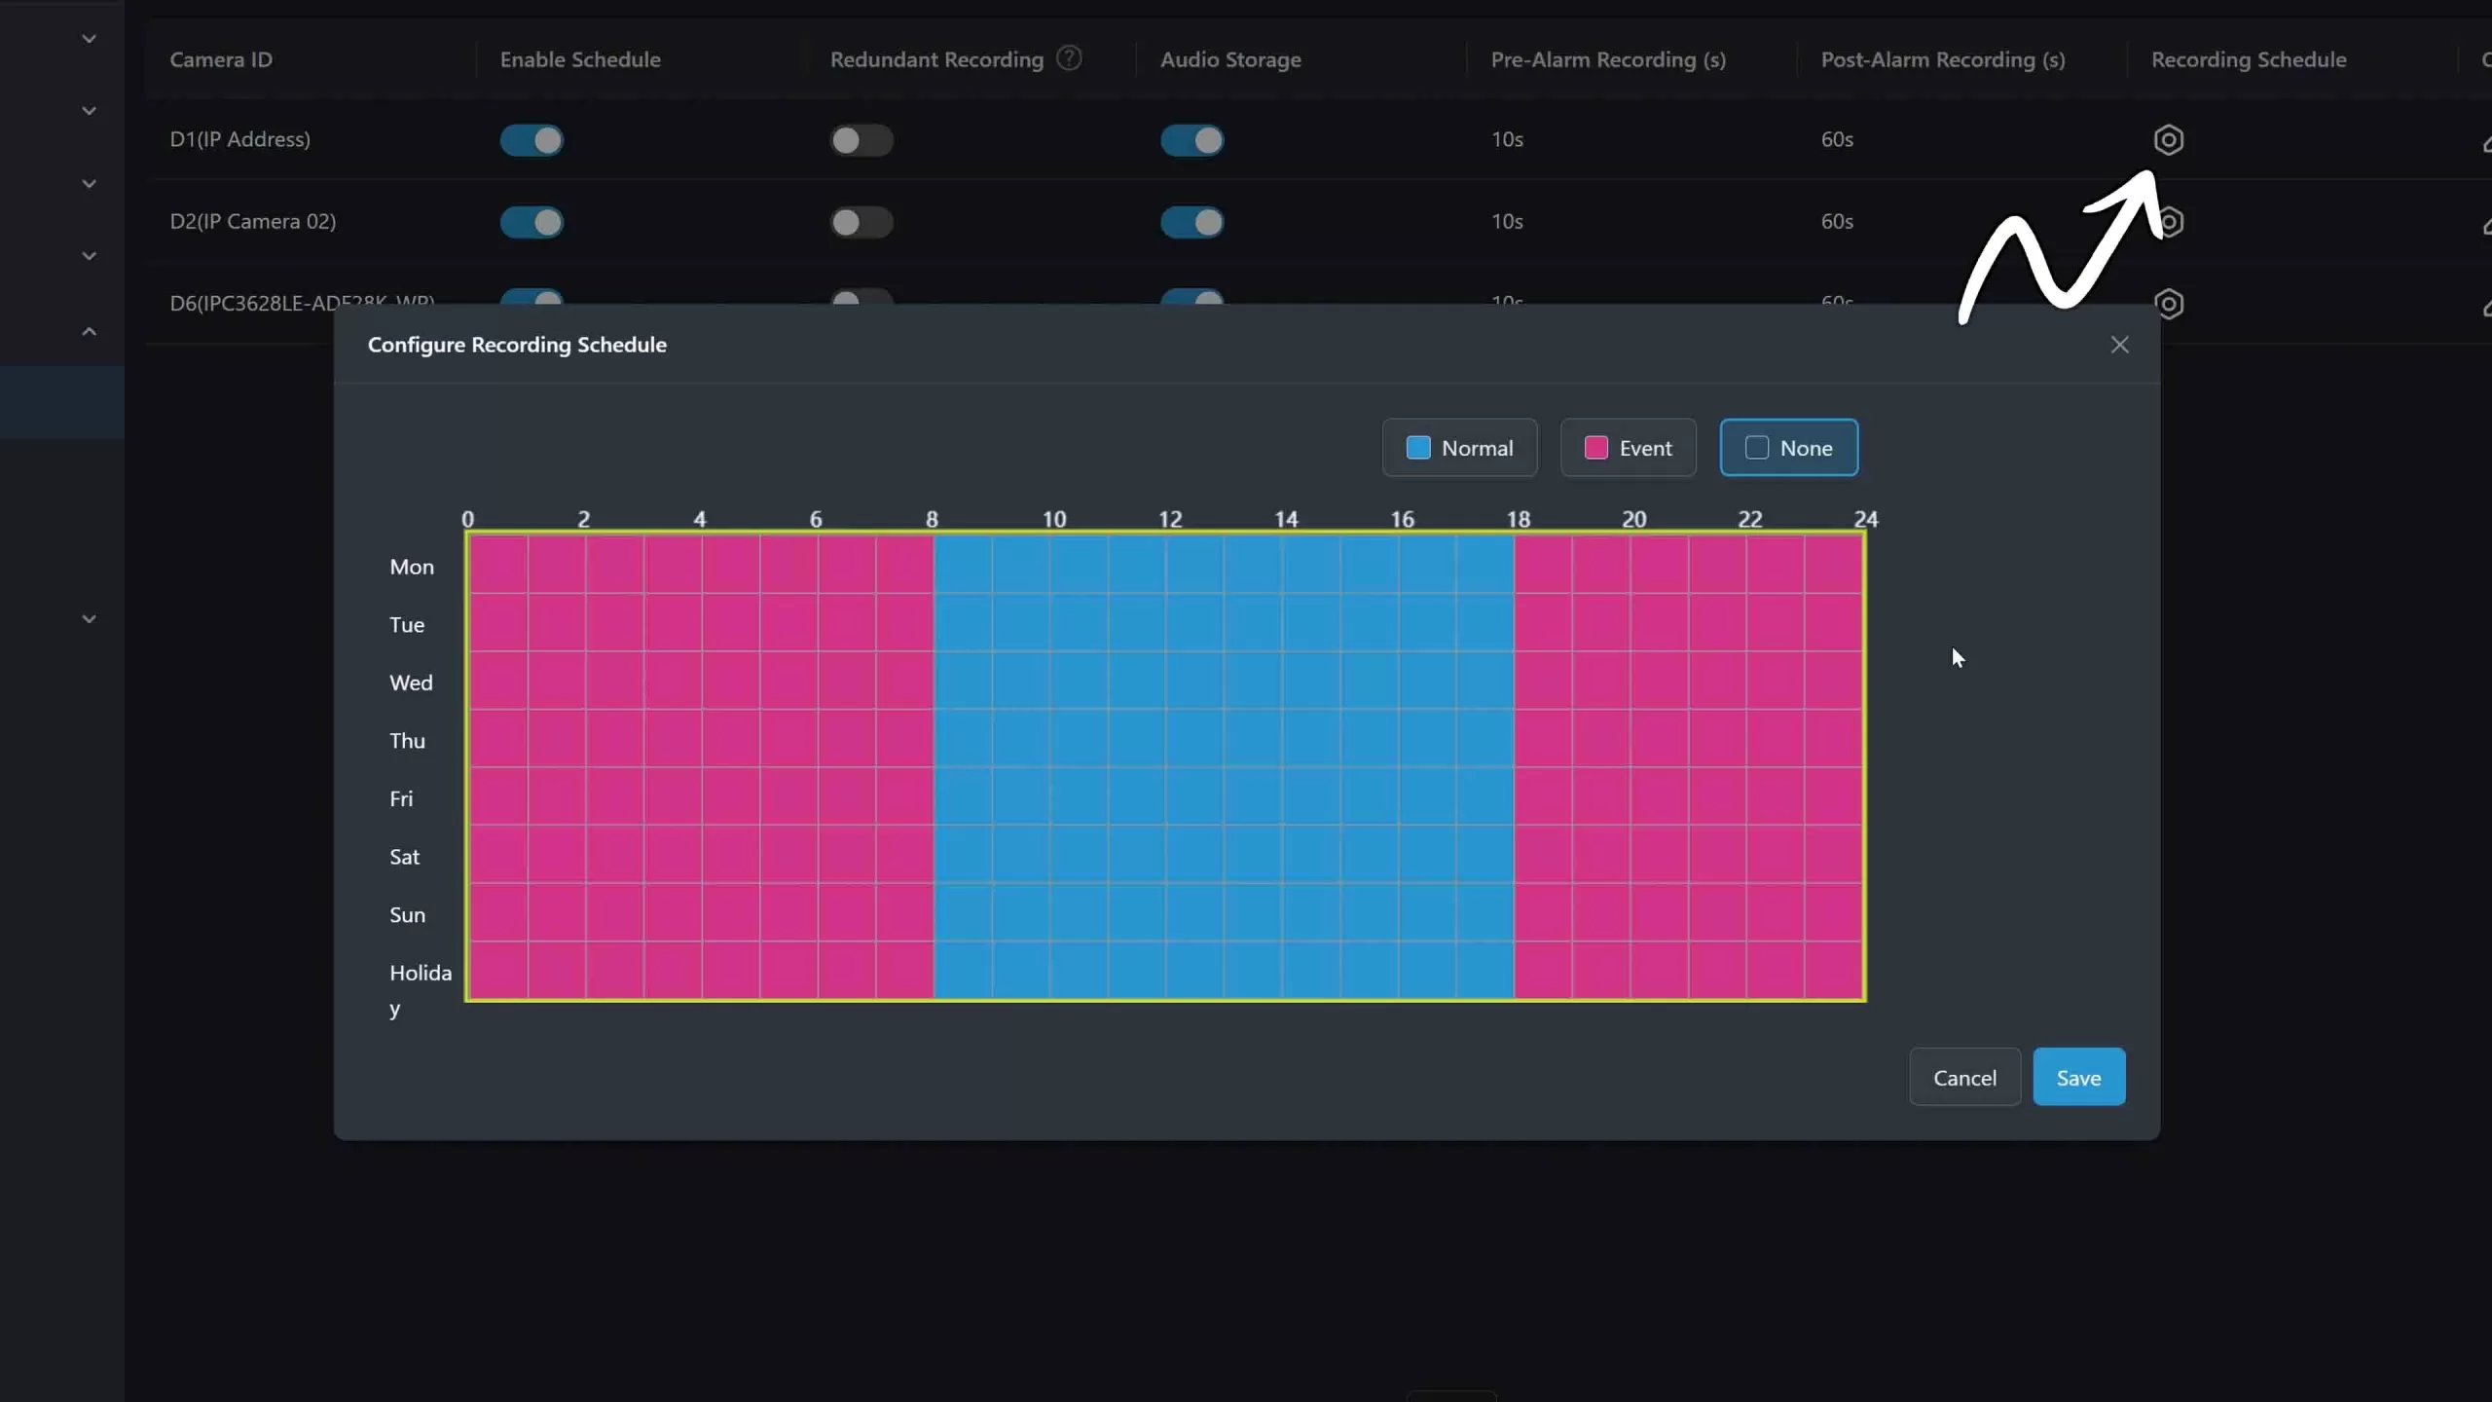Click the empty None color swatch
2492x1402 pixels.
[1756, 448]
